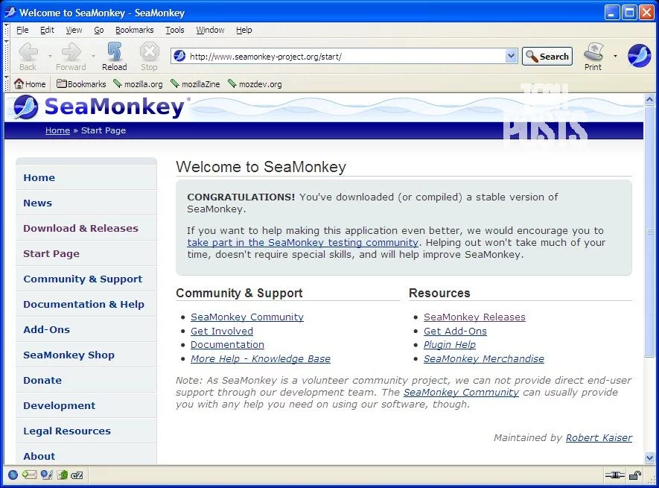Image resolution: width=659 pixels, height=488 pixels.
Task: Open the Go menu
Action: pos(99,30)
